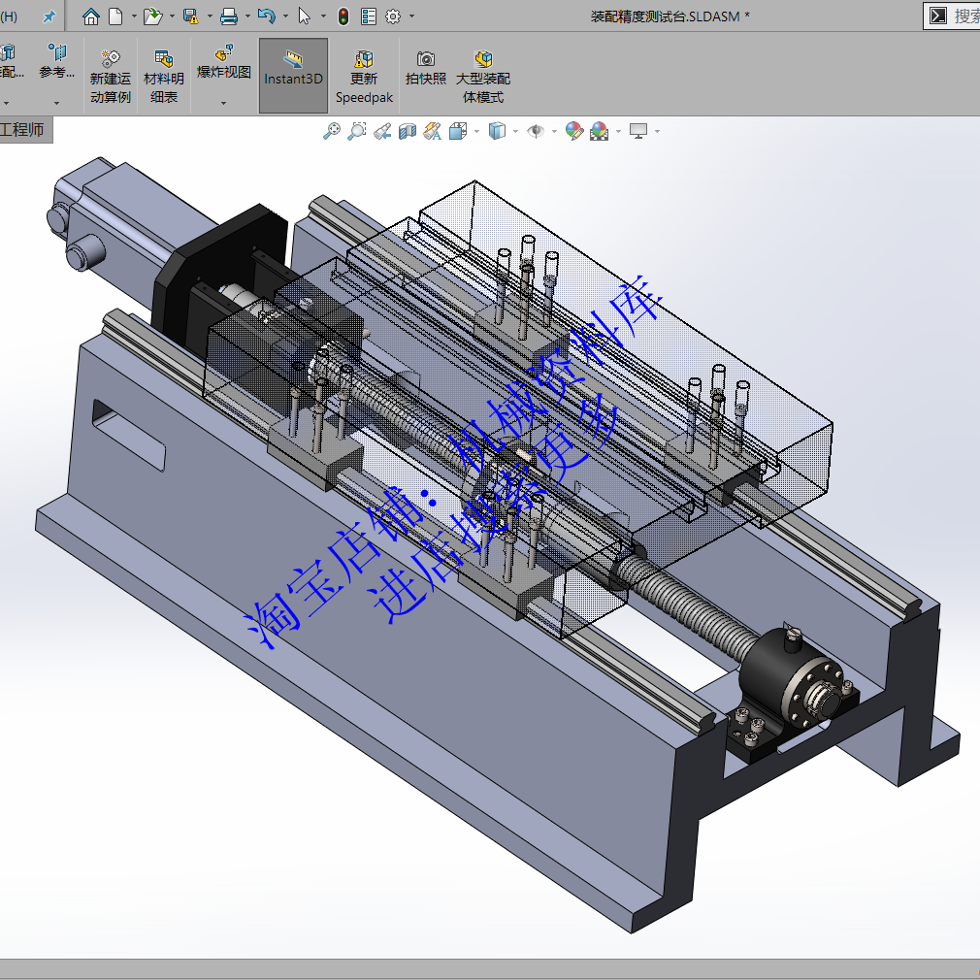Viewport: 980px width, 980px height.
Task: Apply Scene color ball icon
Action: coord(599,131)
